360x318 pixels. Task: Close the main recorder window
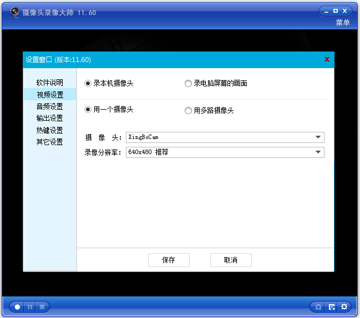tap(344, 11)
